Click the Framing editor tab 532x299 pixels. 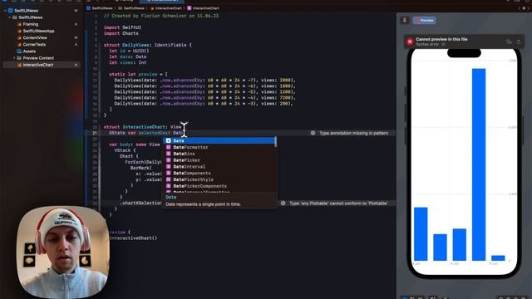pos(124,1)
